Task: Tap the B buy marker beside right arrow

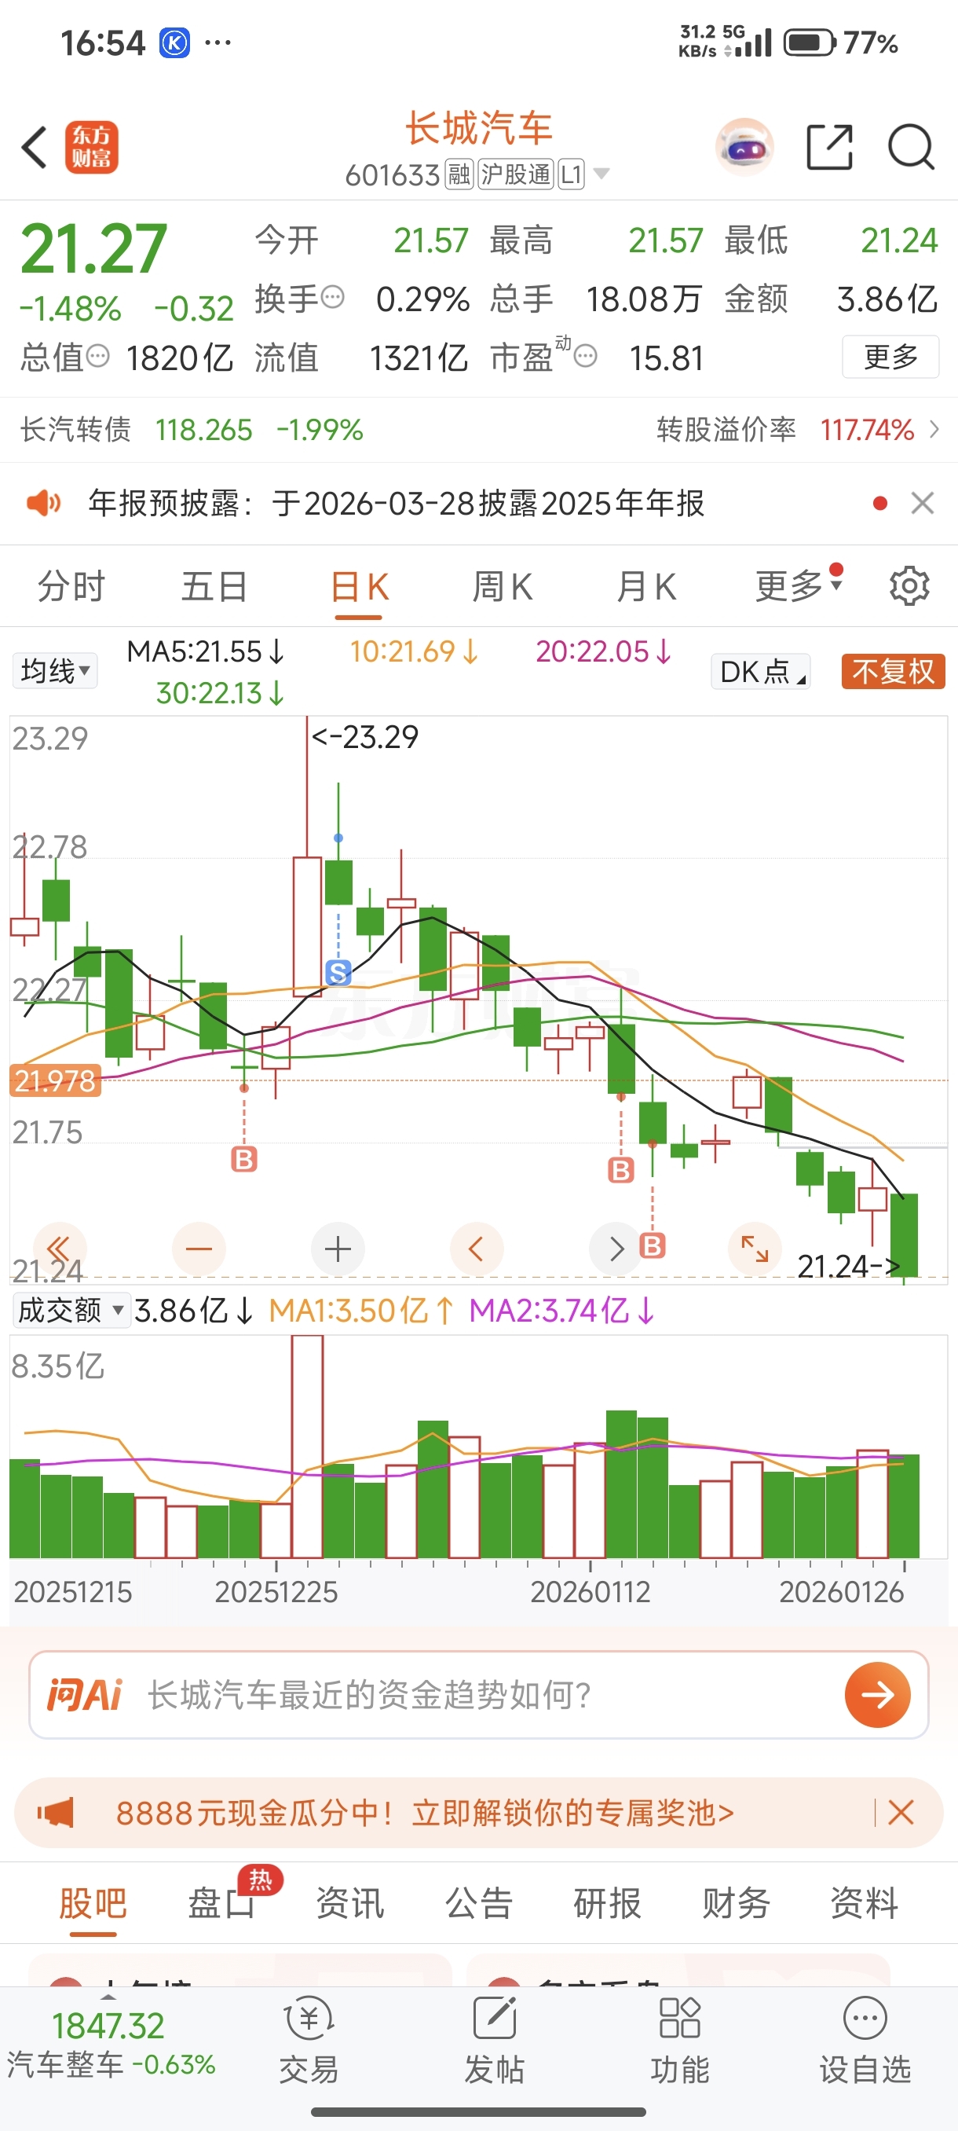Action: coord(653,1245)
